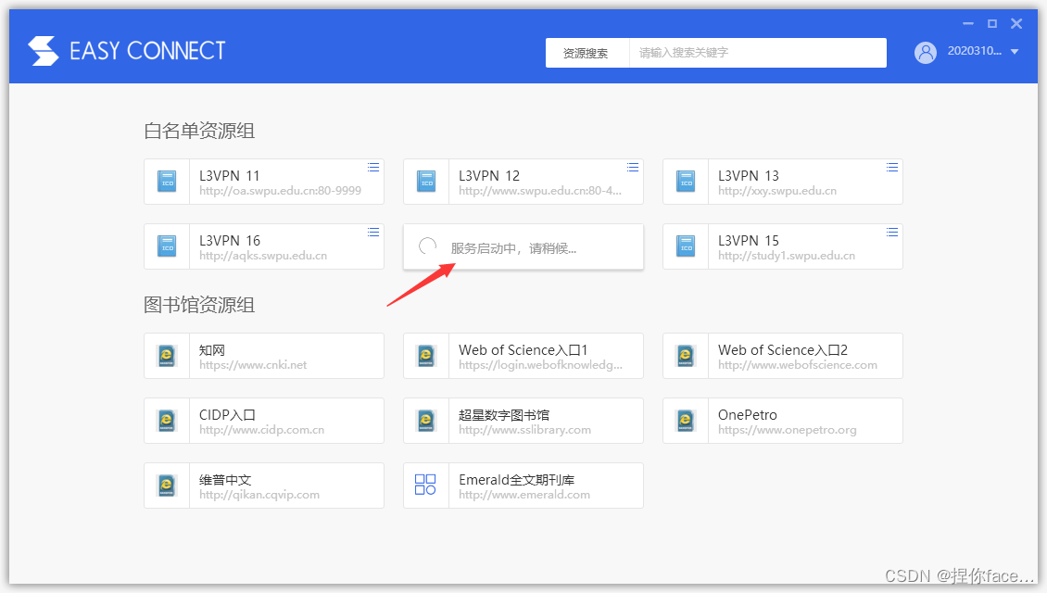
Task: Click the L3VPN 13 resource icon
Action: tap(686, 182)
